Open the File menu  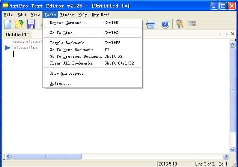tap(9, 15)
